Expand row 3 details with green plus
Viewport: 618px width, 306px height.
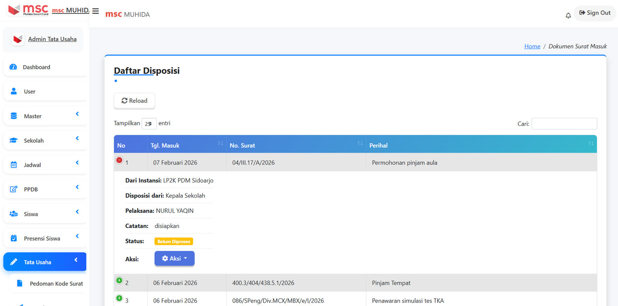tap(119, 298)
